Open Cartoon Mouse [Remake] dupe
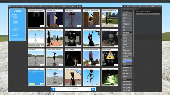 pyautogui.click(x=54, y=57)
